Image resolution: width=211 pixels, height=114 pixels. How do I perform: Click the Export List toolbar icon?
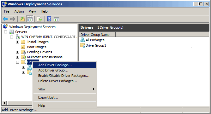click(39, 19)
